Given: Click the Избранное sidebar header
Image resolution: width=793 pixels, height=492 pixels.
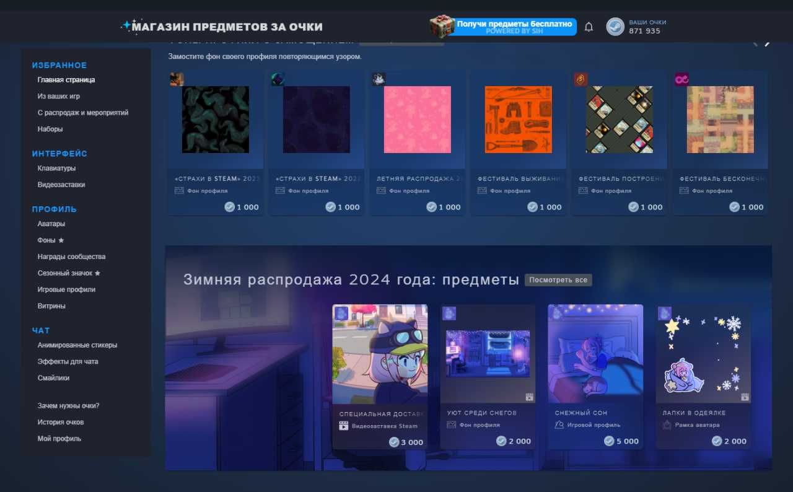Looking at the screenshot, I should 59,65.
